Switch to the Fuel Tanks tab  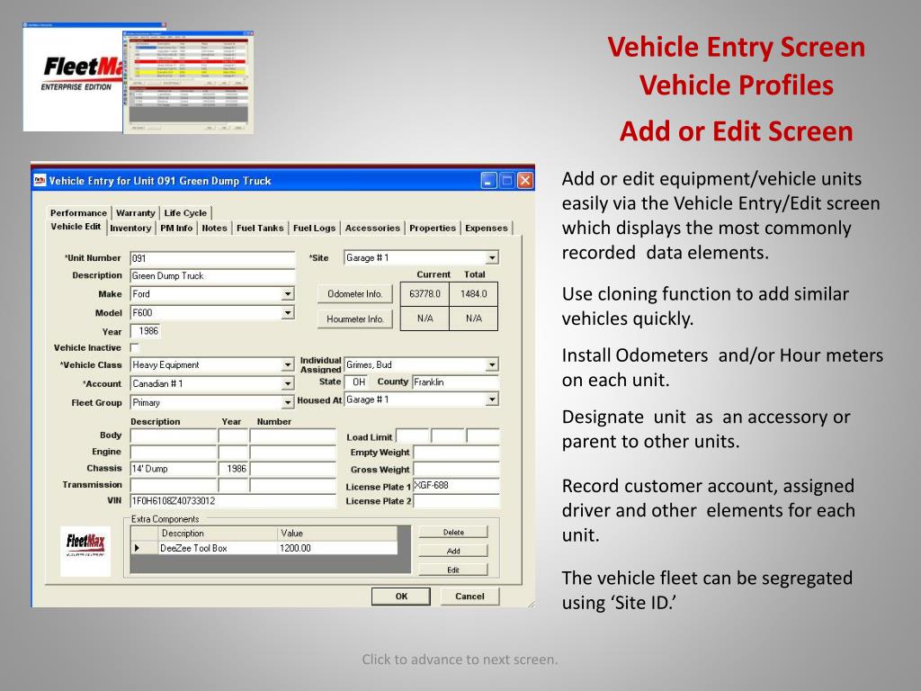(x=260, y=228)
